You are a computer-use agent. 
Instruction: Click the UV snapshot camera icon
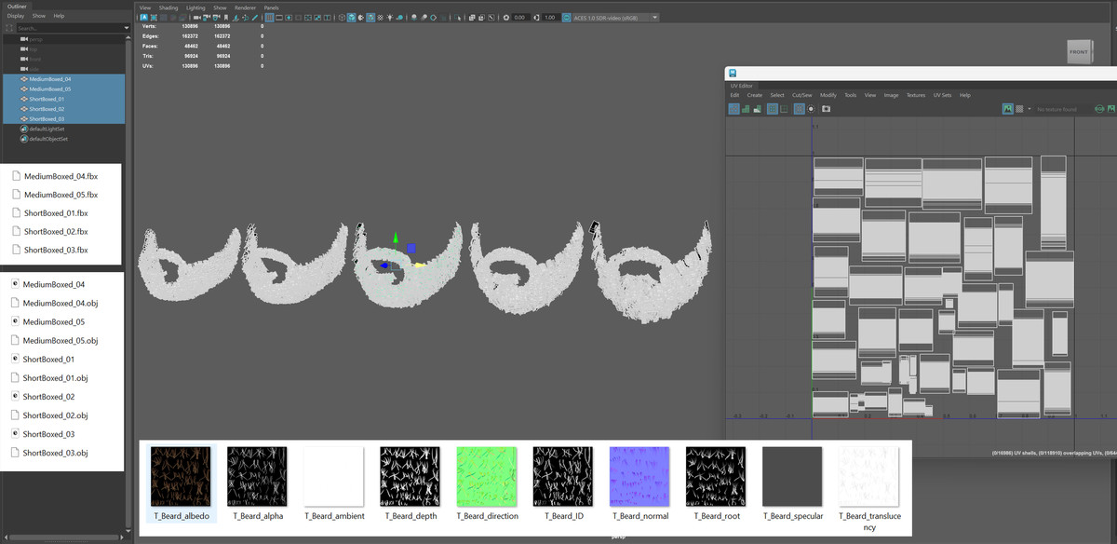pos(826,109)
